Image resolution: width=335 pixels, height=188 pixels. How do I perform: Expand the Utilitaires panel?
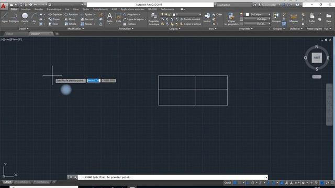click(296, 29)
